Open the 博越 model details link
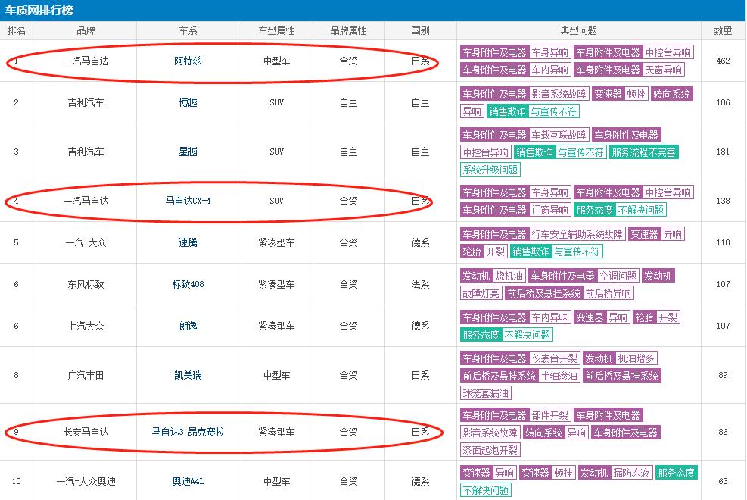This screenshot has height=500, width=747. 188,102
